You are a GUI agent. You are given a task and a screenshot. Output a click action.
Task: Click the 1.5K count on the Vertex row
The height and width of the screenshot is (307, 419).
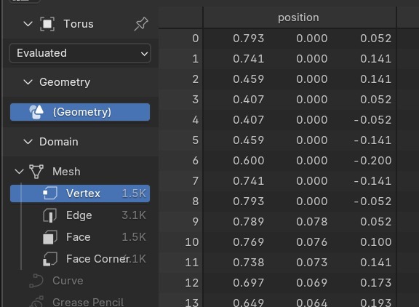pyautogui.click(x=134, y=194)
